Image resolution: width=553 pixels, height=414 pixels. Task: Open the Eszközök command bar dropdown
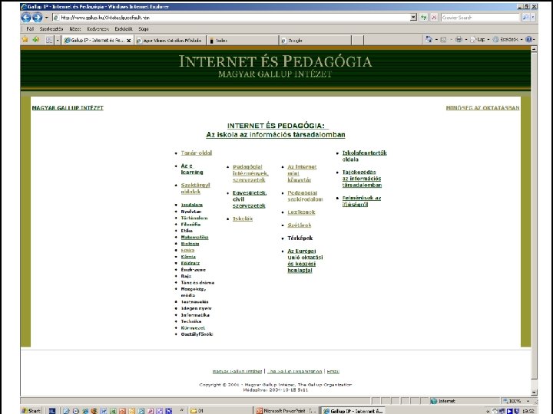pyautogui.click(x=508, y=40)
